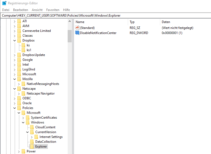Click the tree pane scrollbar thumb
Image resolution: width=211 pixels, height=154 pixels.
(x=70, y=36)
